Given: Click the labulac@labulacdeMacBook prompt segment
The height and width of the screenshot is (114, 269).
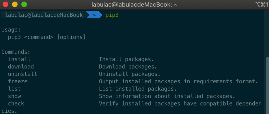Looking at the screenshot, I should [x=44, y=15].
